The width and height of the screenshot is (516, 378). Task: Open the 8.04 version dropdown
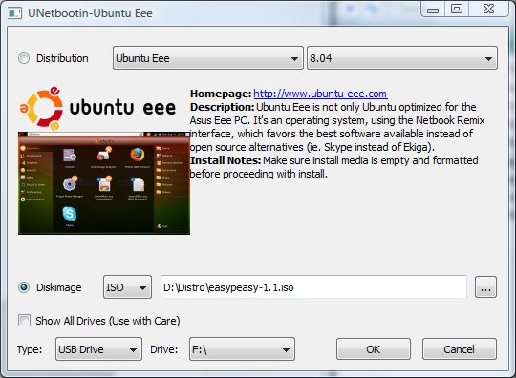402,58
